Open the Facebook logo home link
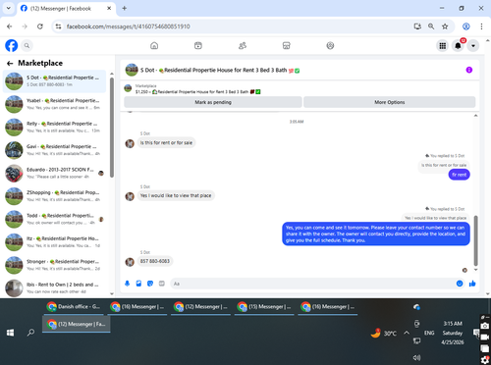The width and height of the screenshot is (491, 365). coord(12,45)
